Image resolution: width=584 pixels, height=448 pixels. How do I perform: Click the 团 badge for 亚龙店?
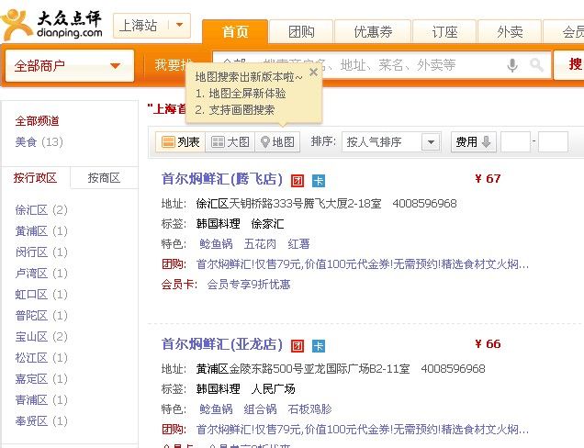coord(298,346)
